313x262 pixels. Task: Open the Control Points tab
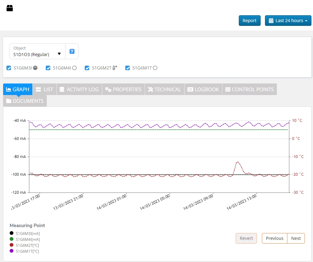(x=249, y=89)
